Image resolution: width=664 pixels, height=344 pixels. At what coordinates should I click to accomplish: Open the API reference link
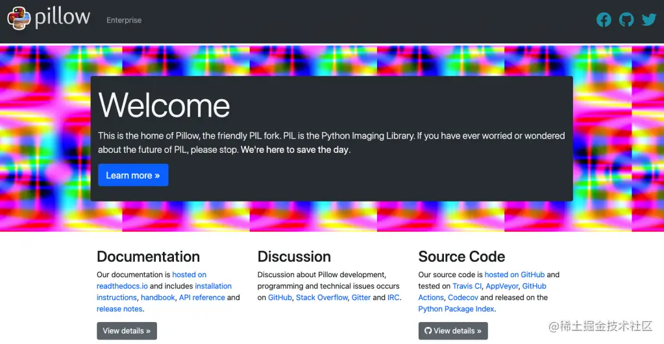(202, 297)
